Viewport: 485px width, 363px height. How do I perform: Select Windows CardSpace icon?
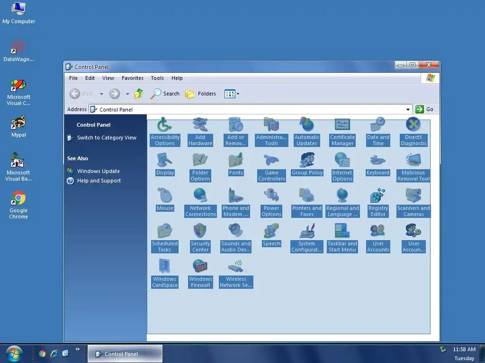164,274
